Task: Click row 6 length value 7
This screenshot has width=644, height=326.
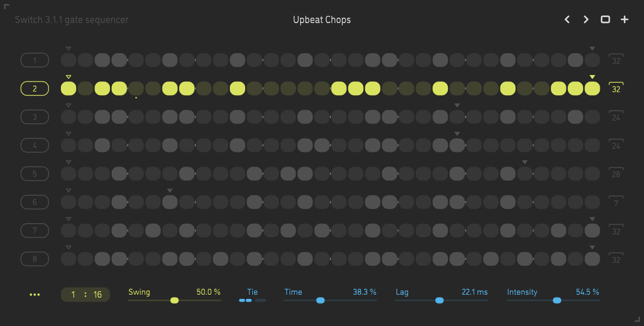Action: coord(616,203)
